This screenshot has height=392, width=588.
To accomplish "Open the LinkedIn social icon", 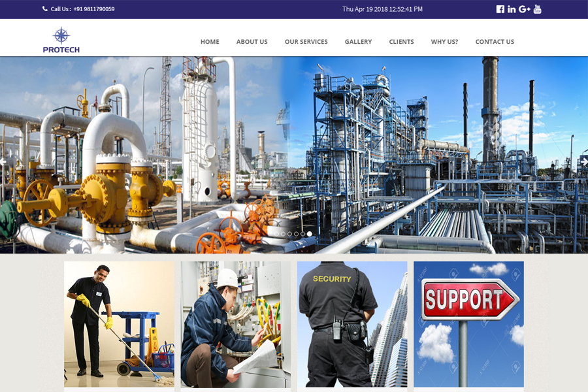I will (512, 9).
